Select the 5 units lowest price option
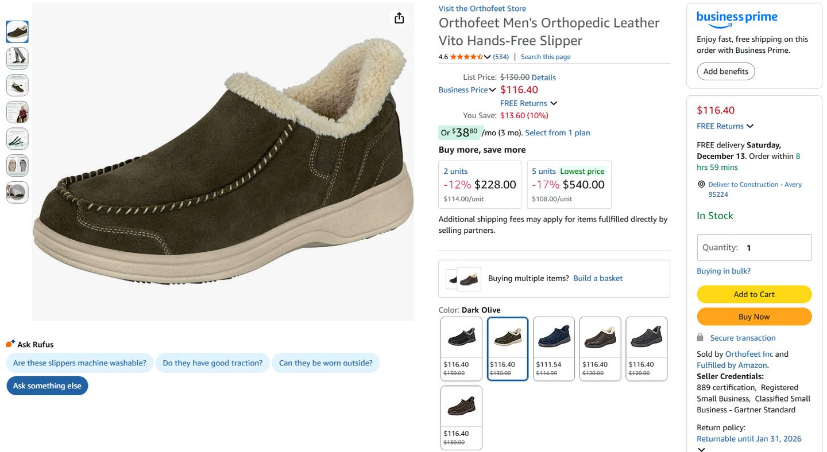This screenshot has height=452, width=827. [569, 184]
